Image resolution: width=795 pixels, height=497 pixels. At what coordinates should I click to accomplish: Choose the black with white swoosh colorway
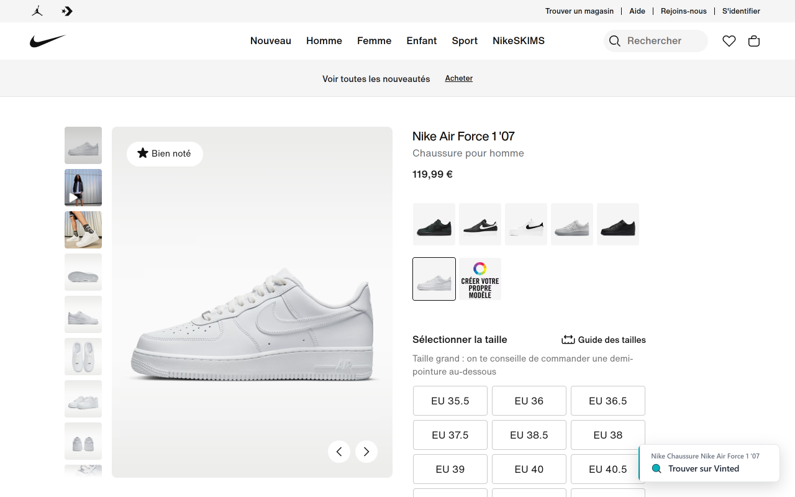pyautogui.click(x=480, y=224)
